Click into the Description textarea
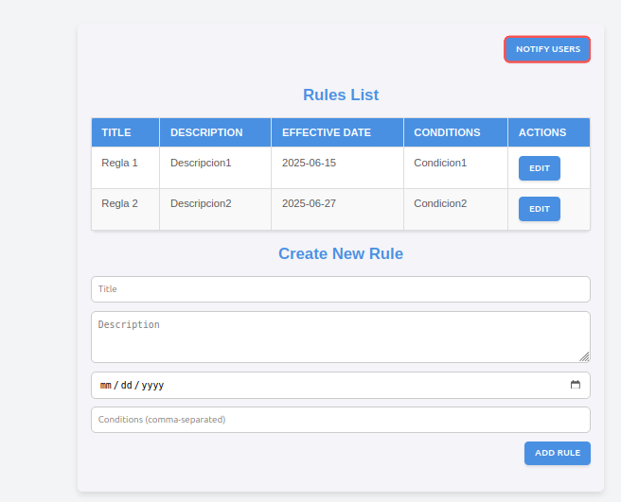 (x=341, y=338)
